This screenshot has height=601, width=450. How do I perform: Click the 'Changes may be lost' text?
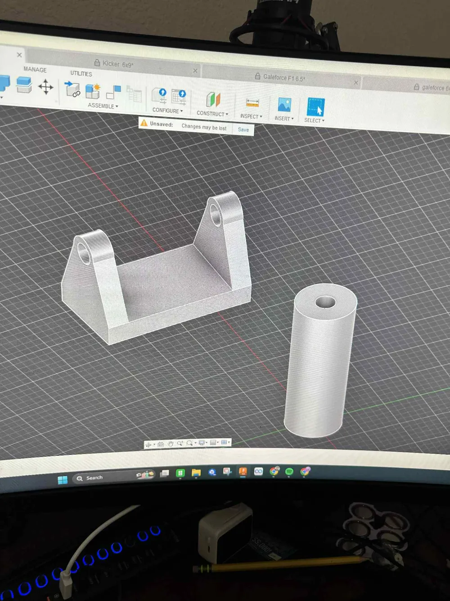tap(204, 127)
